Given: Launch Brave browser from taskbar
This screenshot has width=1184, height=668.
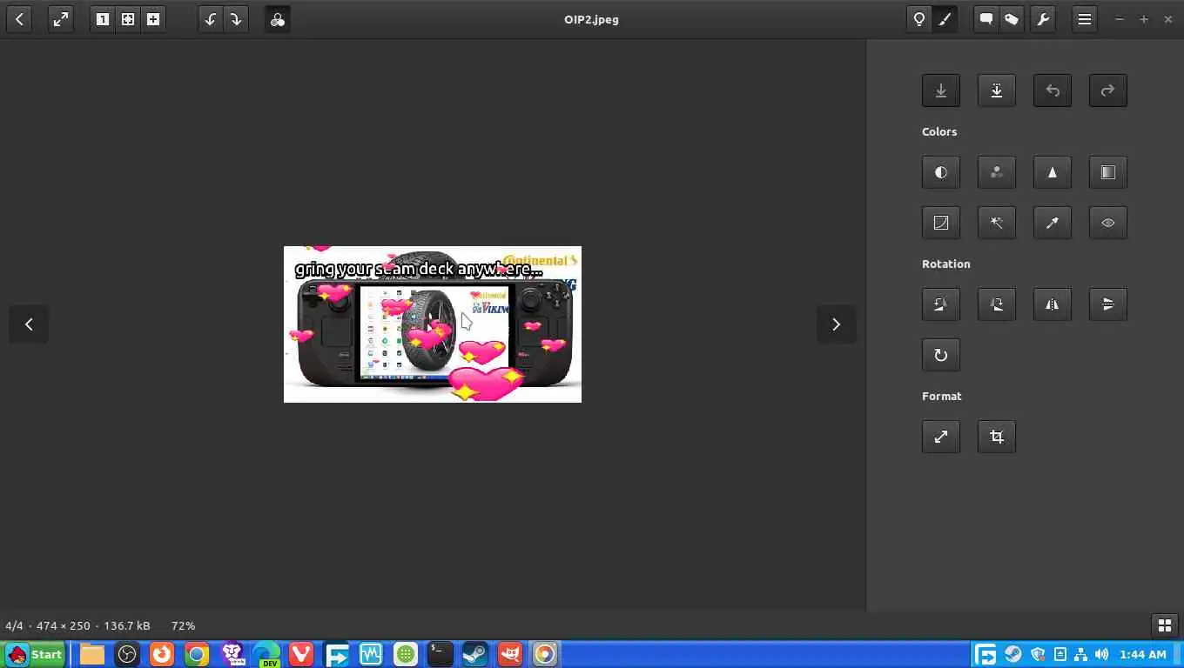Looking at the screenshot, I should coord(232,654).
